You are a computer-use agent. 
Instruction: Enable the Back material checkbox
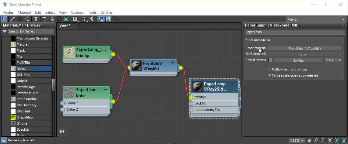coord(340,54)
